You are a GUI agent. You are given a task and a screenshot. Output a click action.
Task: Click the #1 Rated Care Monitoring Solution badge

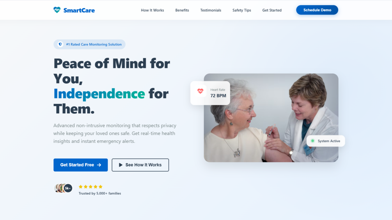point(89,44)
